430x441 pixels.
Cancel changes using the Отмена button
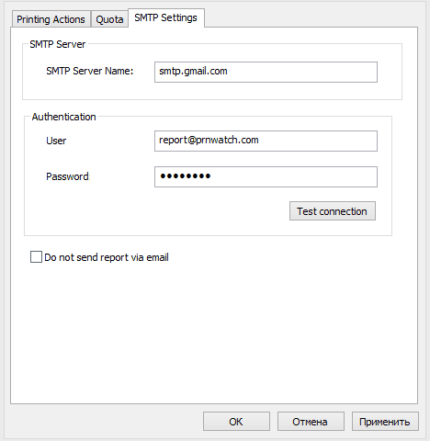(x=311, y=422)
